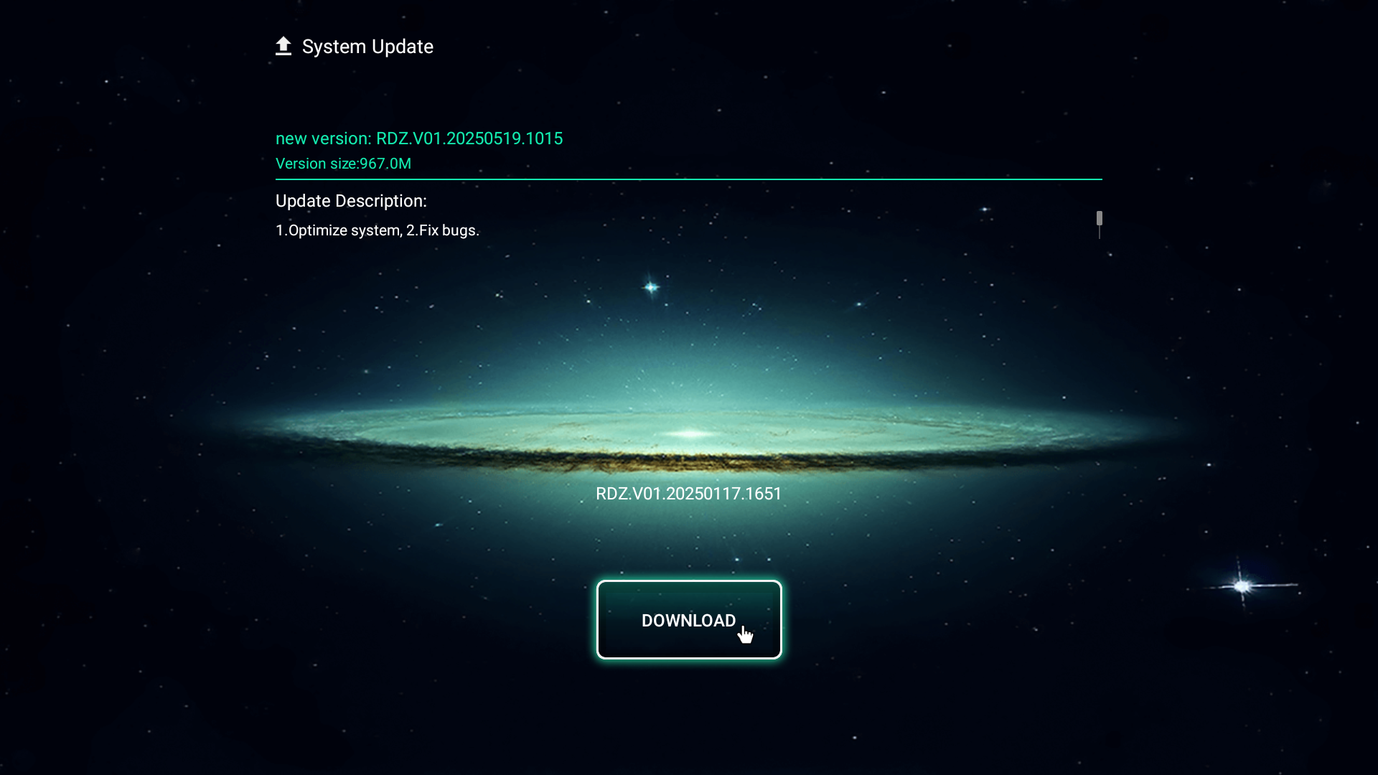Click the '1.Optimize system' description entry
This screenshot has width=1378, height=775.
[x=338, y=230]
